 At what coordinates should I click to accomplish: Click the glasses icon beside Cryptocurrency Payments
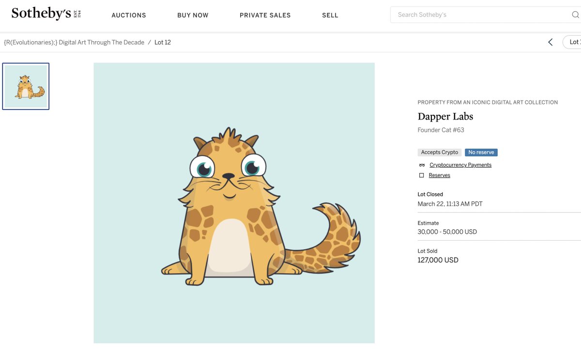[x=422, y=165]
